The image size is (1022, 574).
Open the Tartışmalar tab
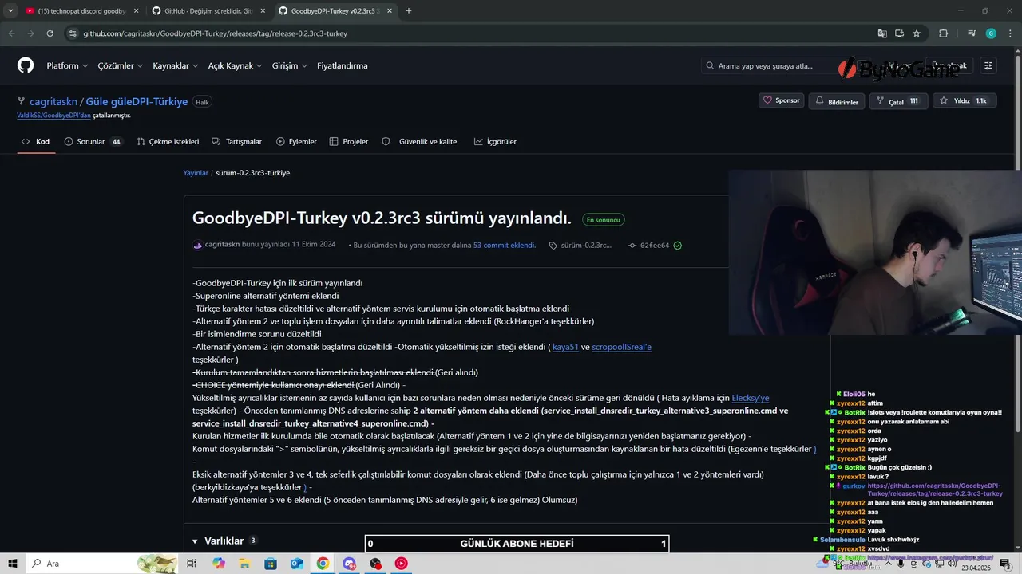(237, 141)
